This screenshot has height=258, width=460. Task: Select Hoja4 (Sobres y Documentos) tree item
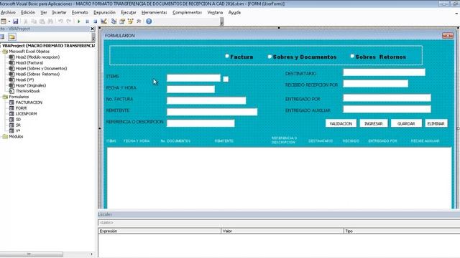pyautogui.click(x=42, y=69)
